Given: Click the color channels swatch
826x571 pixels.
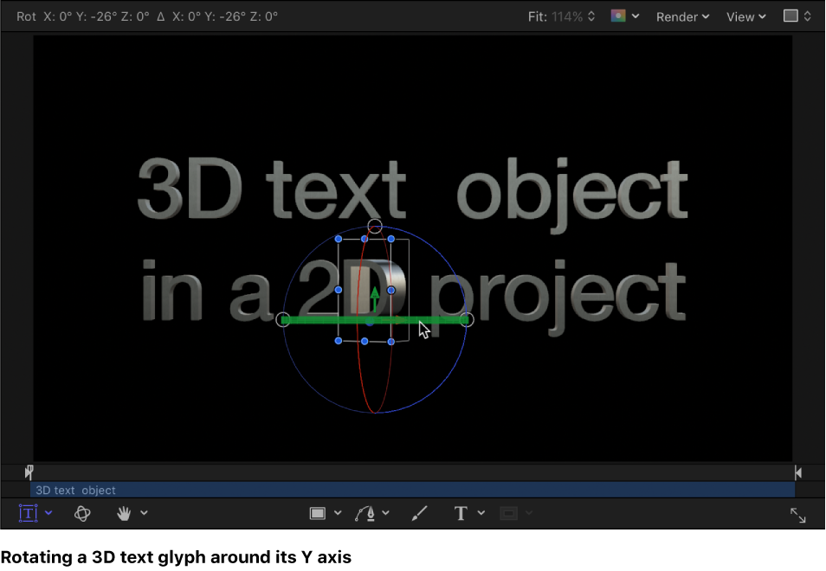Looking at the screenshot, I should [x=618, y=16].
